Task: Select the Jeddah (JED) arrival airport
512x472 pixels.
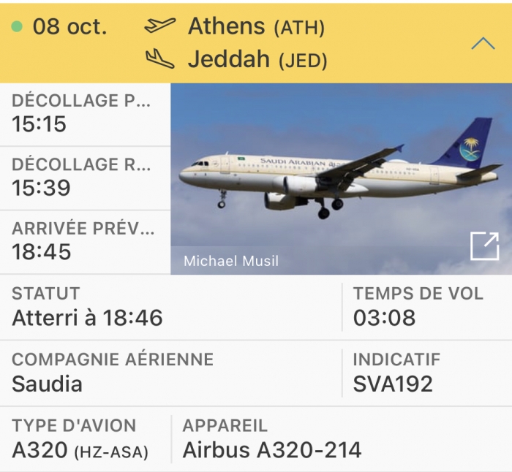Action: click(x=257, y=59)
